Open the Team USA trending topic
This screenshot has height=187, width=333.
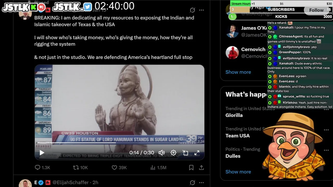(237, 136)
